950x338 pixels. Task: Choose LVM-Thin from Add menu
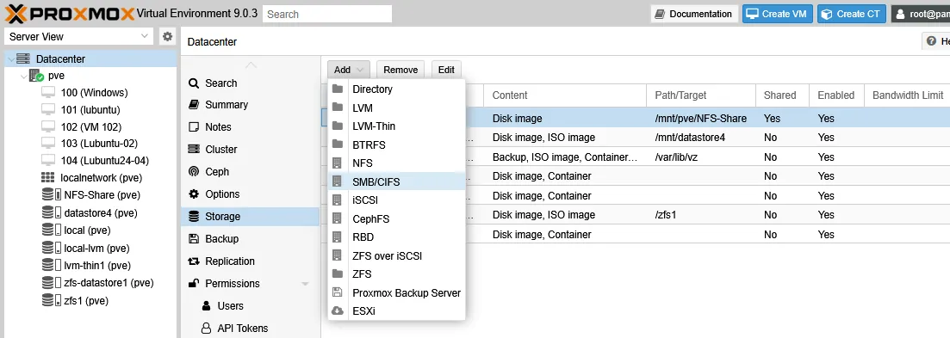coord(396,126)
